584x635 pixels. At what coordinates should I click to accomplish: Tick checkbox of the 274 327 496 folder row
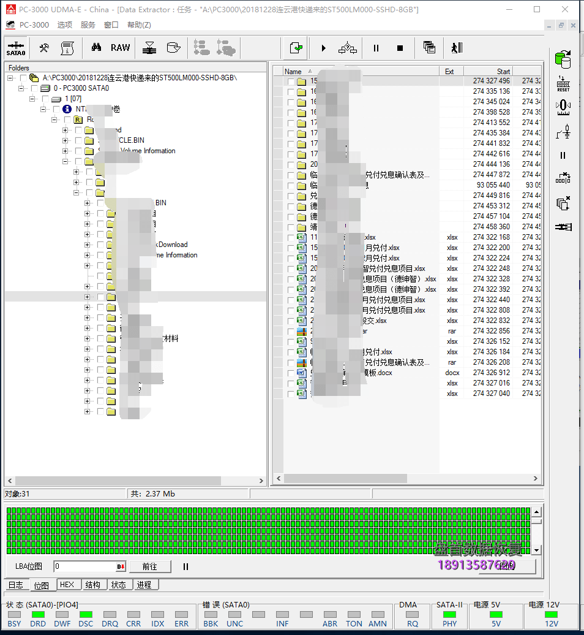(291, 81)
